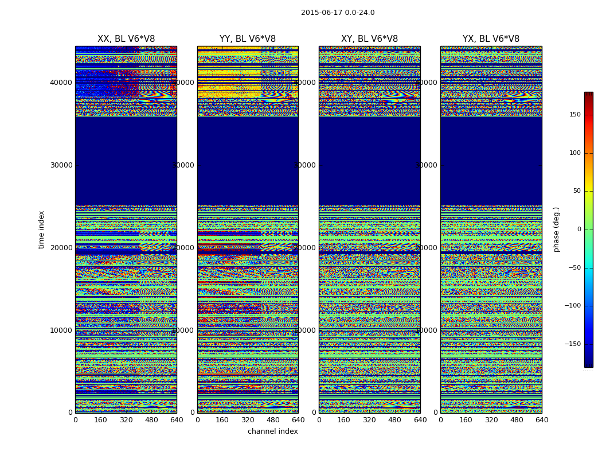
Task: Click the 'time index' y-axis label
Action: (41, 229)
